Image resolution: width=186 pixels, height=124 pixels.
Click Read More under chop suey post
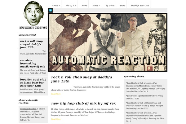[56, 94]
